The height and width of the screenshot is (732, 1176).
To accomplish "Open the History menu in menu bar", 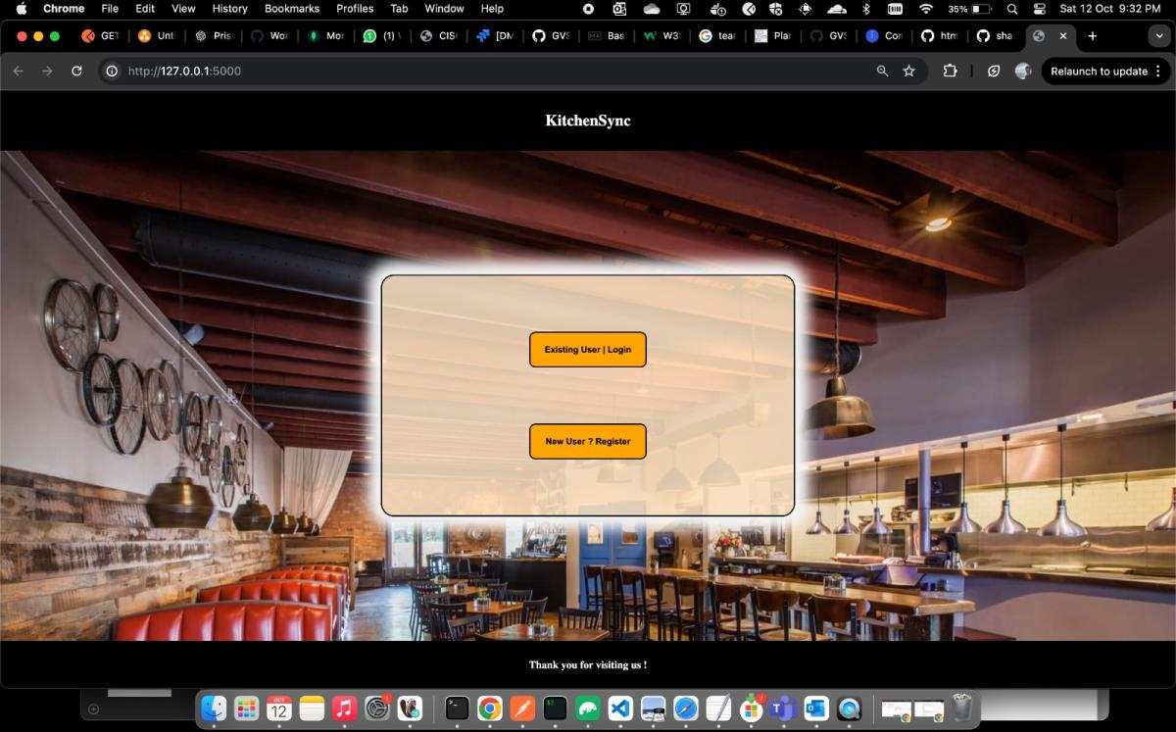I will click(229, 9).
